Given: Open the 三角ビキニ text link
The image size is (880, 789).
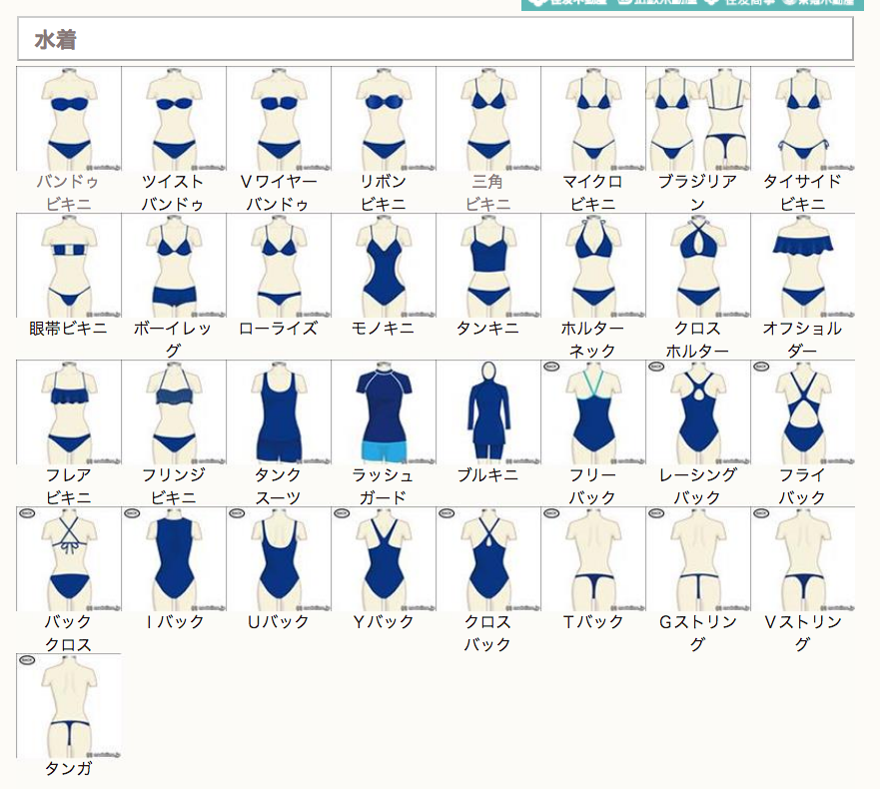Looking at the screenshot, I should (487, 192).
